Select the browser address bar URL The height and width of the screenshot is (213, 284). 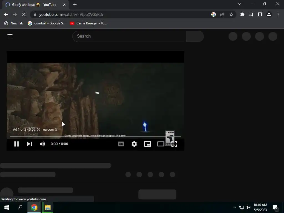click(x=71, y=14)
